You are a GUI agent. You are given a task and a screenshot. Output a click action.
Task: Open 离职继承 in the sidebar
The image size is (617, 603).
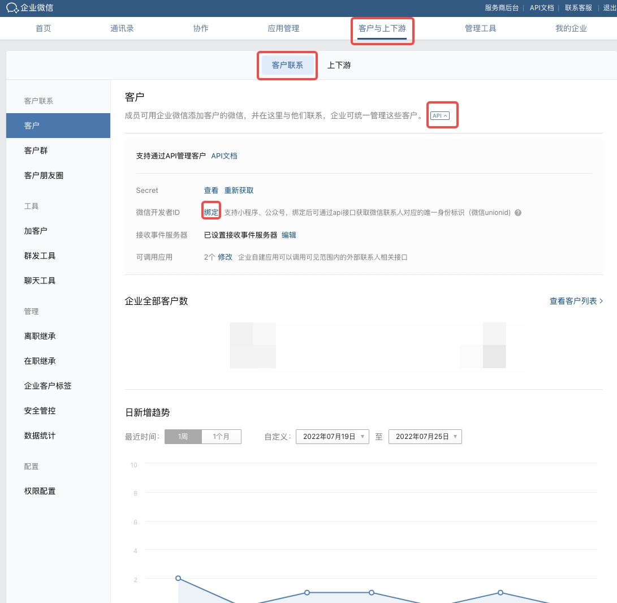pos(40,336)
